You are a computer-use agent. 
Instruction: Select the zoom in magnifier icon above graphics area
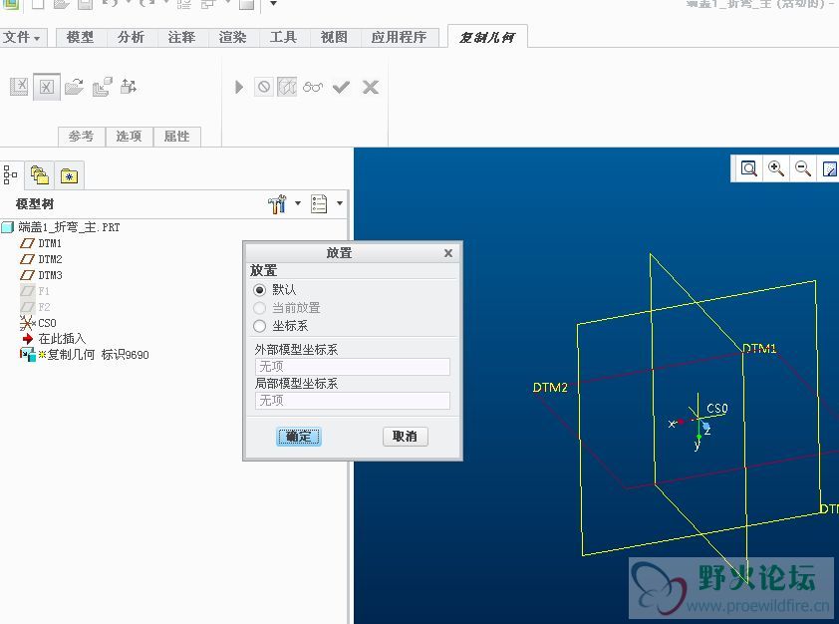pyautogui.click(x=776, y=168)
